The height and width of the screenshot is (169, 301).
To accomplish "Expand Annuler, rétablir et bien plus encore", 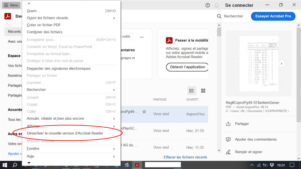I will click(x=71, y=118).
